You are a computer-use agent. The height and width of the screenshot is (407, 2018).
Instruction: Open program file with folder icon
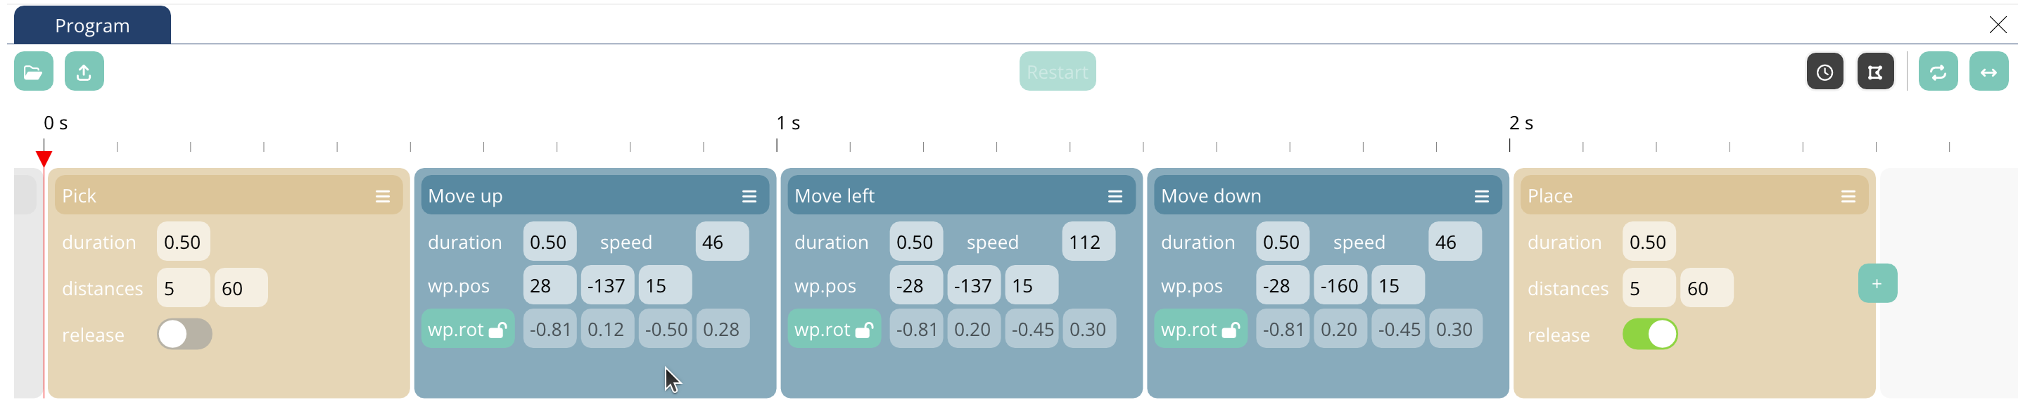coord(34,72)
